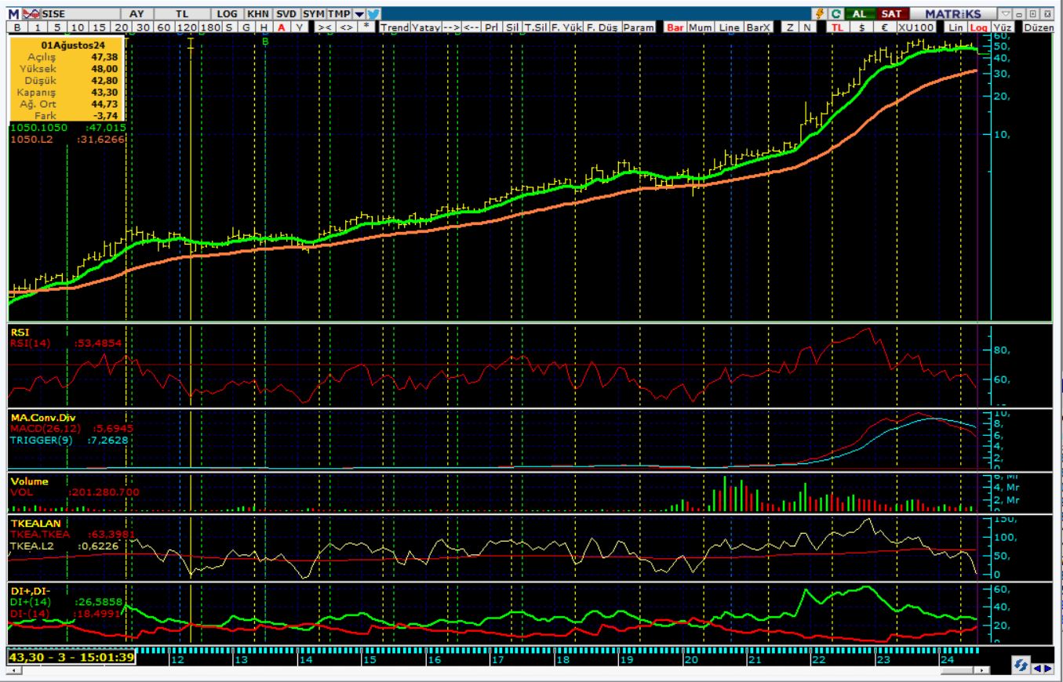This screenshot has height=682, width=1063.
Task: Click the T.Sil delete all button
Action: (536, 27)
